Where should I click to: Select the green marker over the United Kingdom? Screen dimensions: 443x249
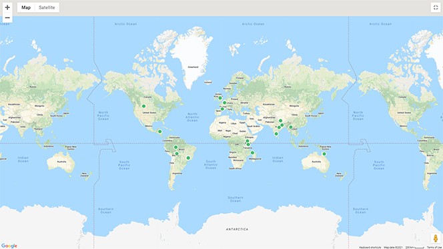[x=220, y=98]
